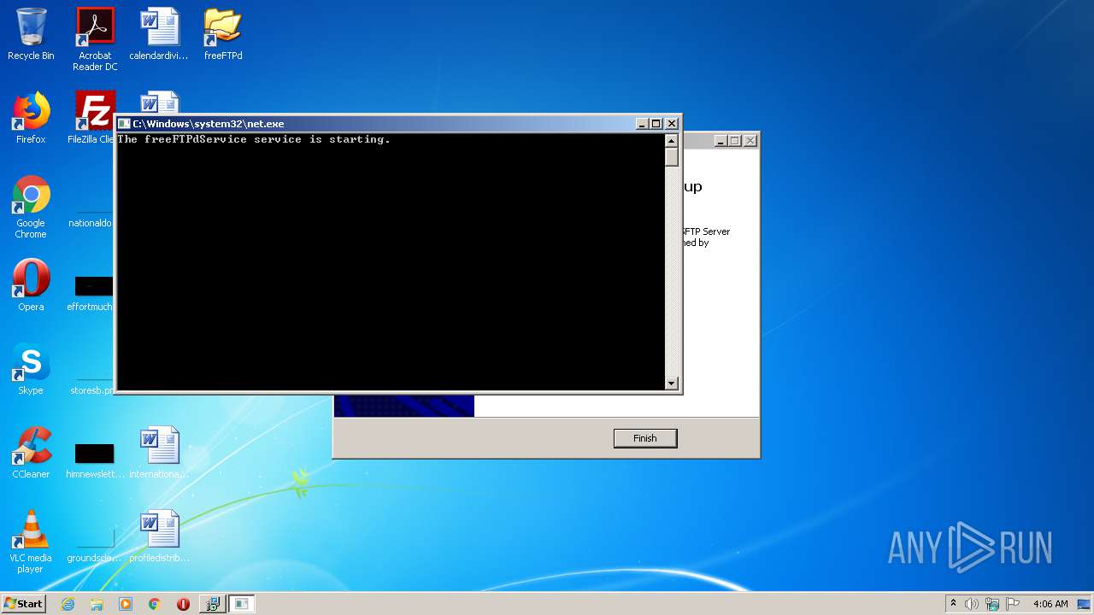Select the net.exe console taskbar button
This screenshot has width=1094, height=615.
242,604
